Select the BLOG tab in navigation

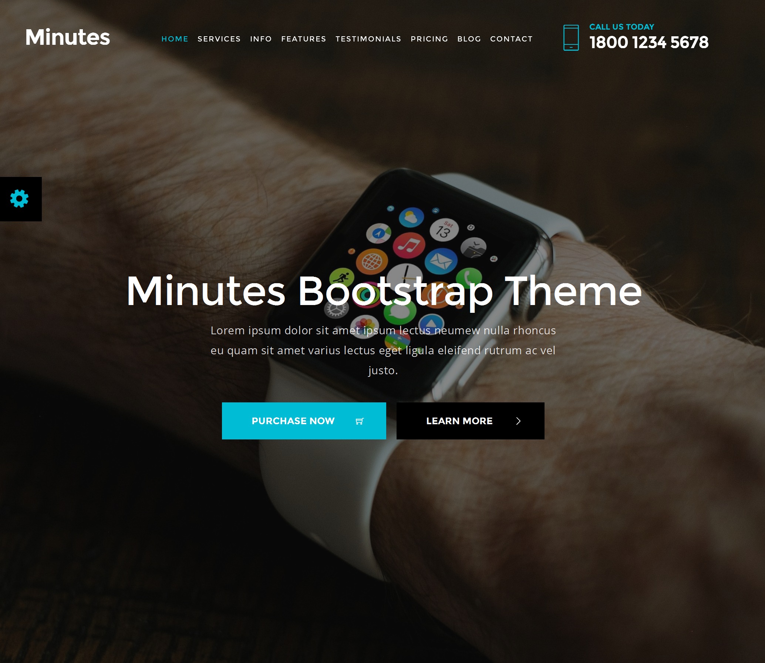[x=469, y=38]
